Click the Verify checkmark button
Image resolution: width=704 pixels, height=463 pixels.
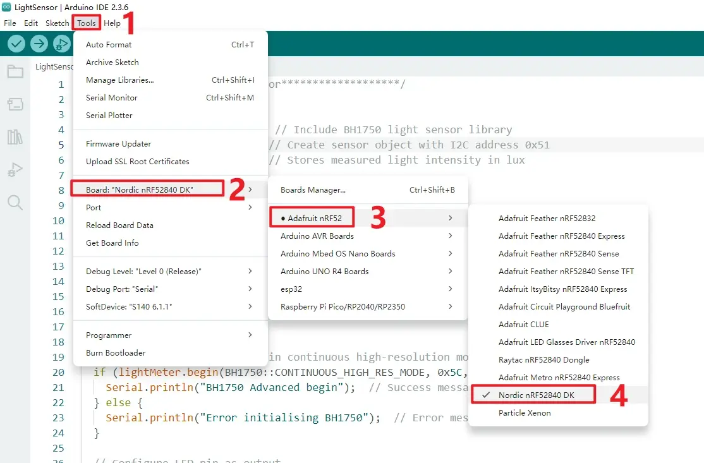point(16,44)
